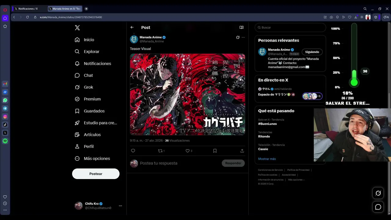This screenshot has height=220, width=391.
Task: Toggle the Siguiendo follow button
Action: pos(312,52)
